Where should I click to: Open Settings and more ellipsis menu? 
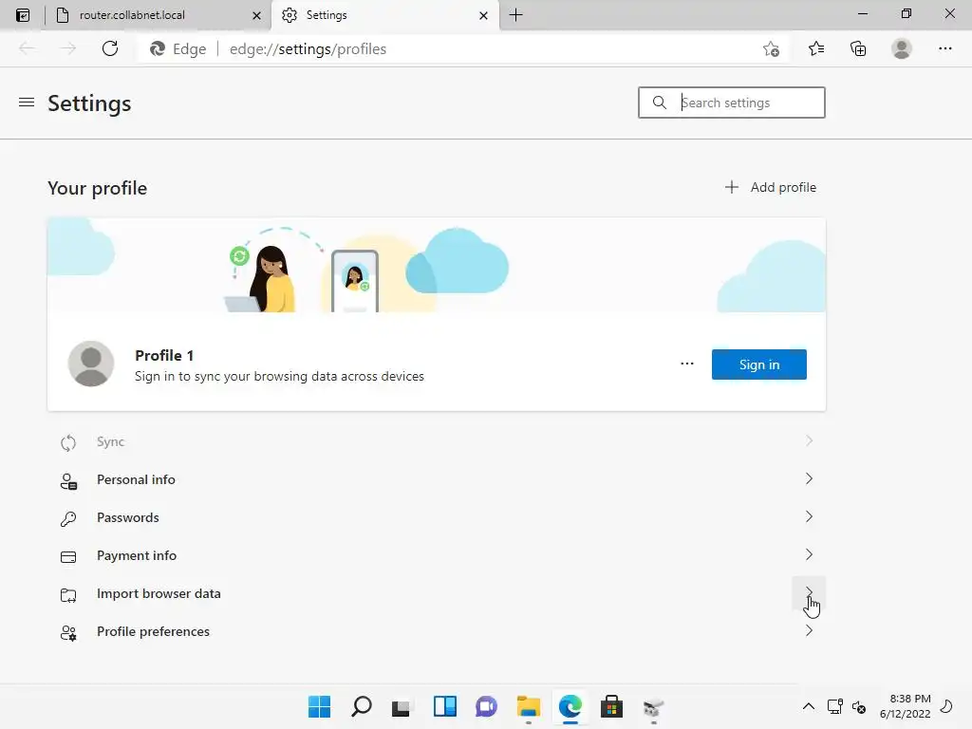[944, 48]
